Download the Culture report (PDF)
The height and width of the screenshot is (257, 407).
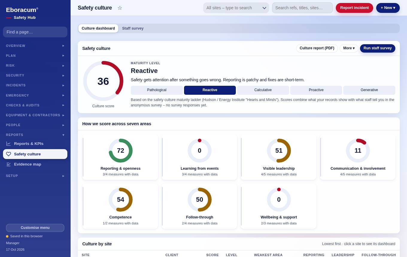(x=317, y=48)
